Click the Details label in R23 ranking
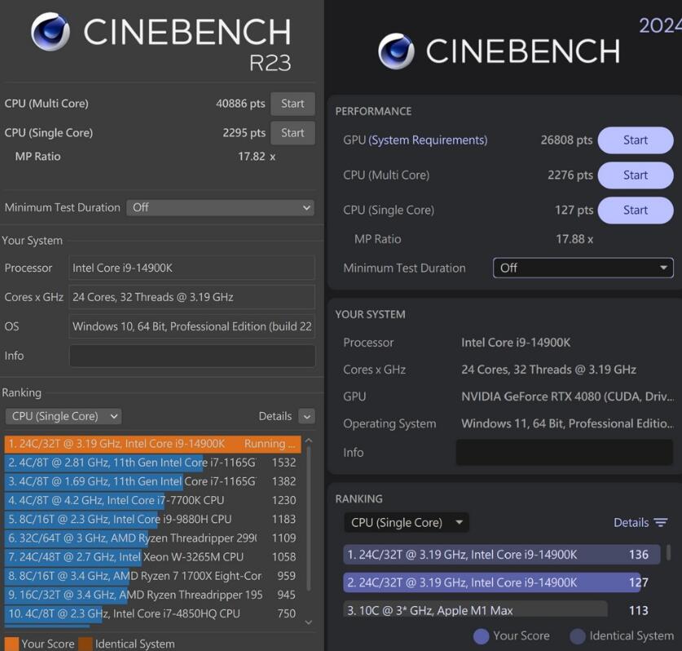The height and width of the screenshot is (651, 682). [x=275, y=416]
